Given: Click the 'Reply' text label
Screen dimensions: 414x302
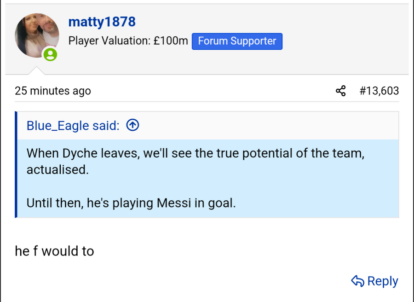Looking at the screenshot, I should (x=383, y=281).
